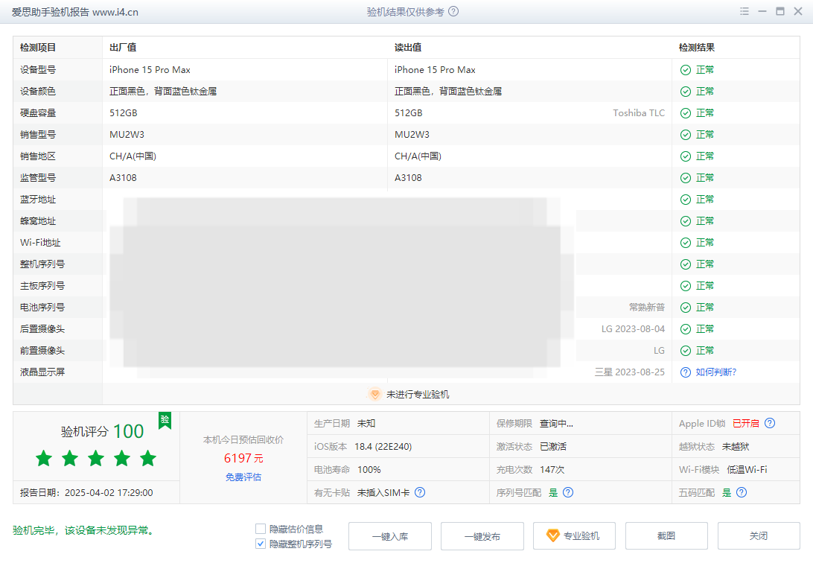Click the orange shield icon near 未进行专业验机
813x563 pixels.
point(375,395)
